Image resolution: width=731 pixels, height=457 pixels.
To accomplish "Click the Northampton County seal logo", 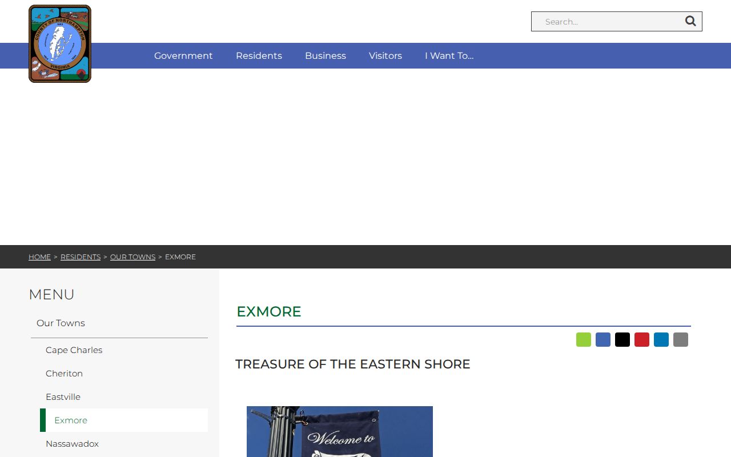I will [x=60, y=44].
